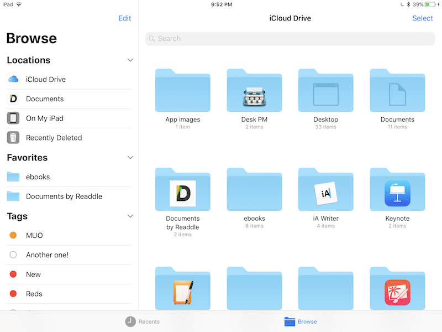This screenshot has width=442, height=332.
Task: Tap the On My iPad icon
Action: click(13, 118)
